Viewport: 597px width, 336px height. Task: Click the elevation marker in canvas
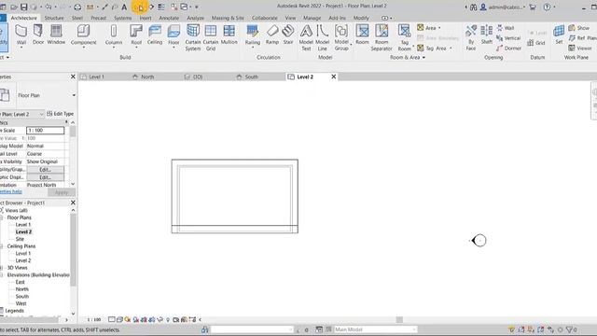coord(479,241)
